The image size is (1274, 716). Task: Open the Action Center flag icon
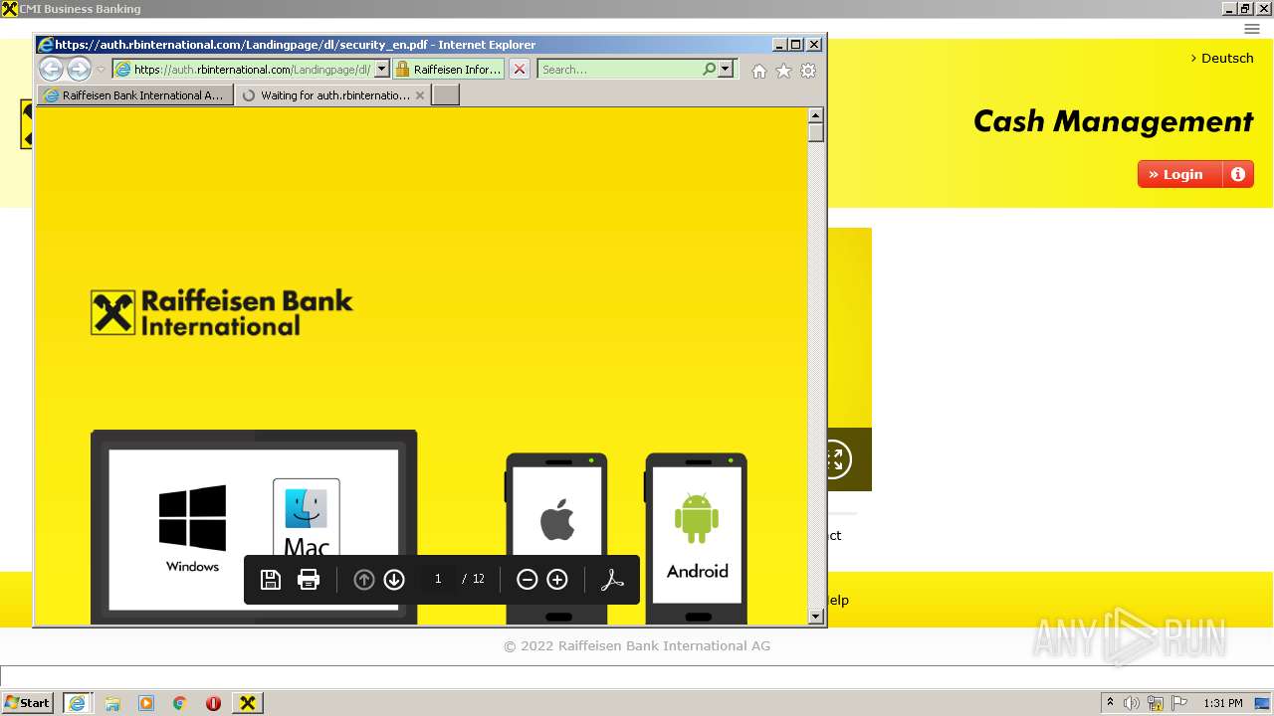click(x=1179, y=703)
